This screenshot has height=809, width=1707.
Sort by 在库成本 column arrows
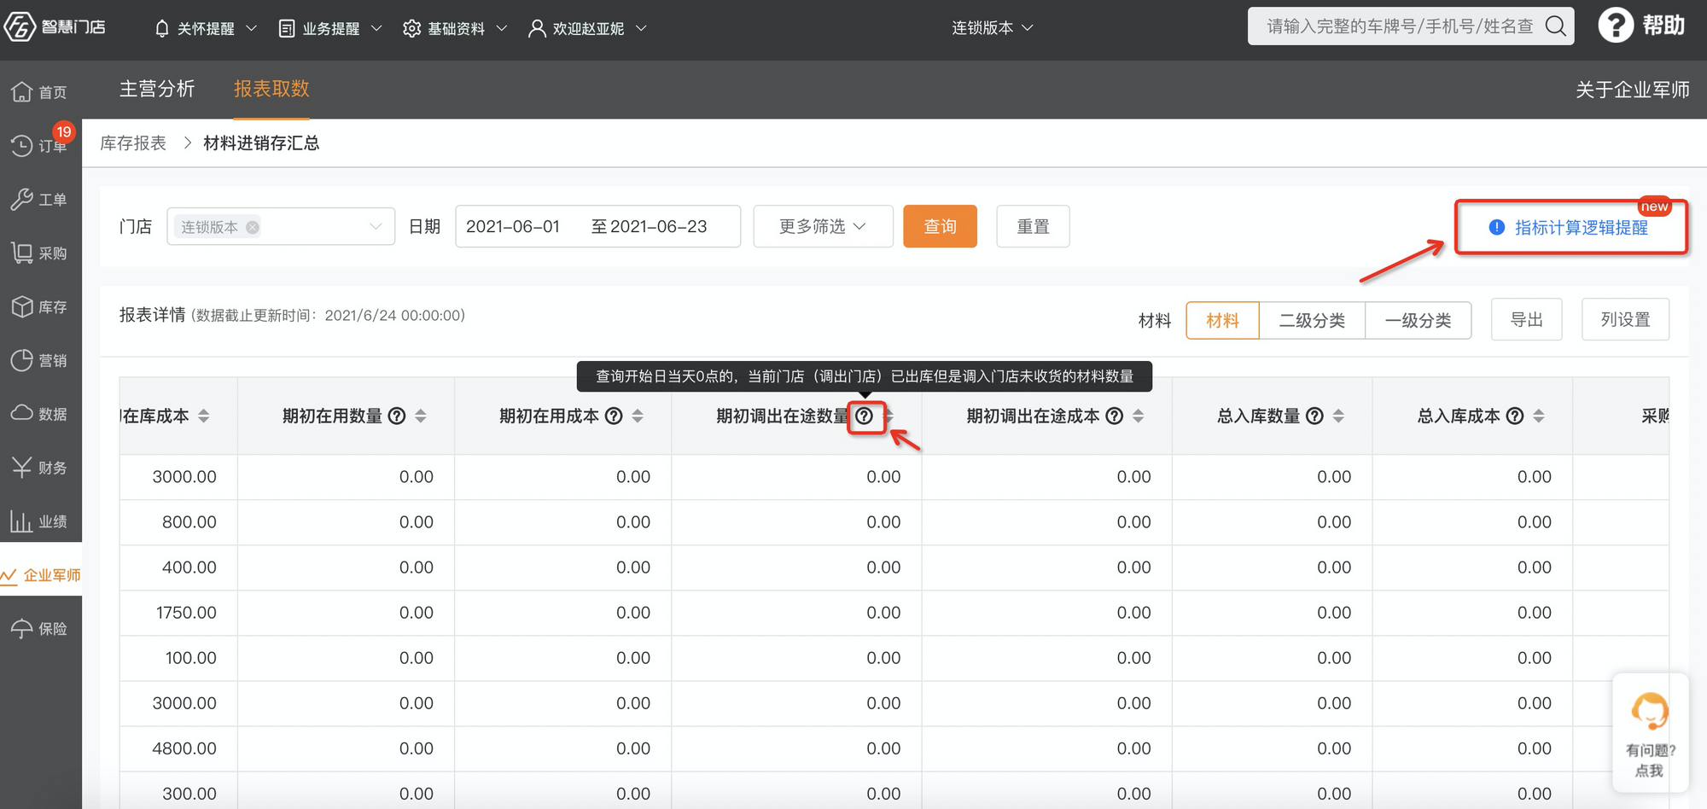tap(204, 416)
